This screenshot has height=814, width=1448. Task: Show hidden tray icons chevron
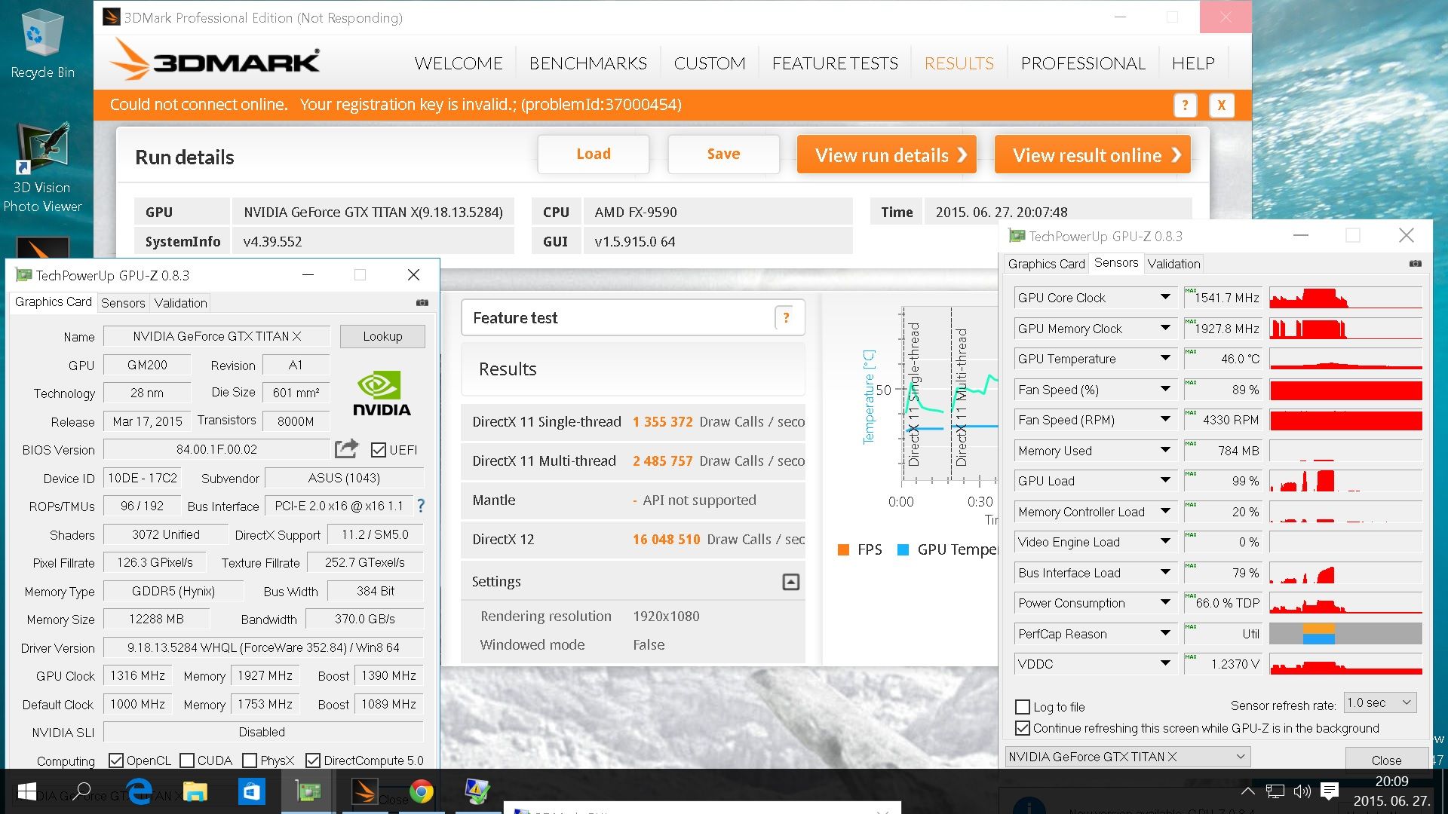(x=1247, y=791)
